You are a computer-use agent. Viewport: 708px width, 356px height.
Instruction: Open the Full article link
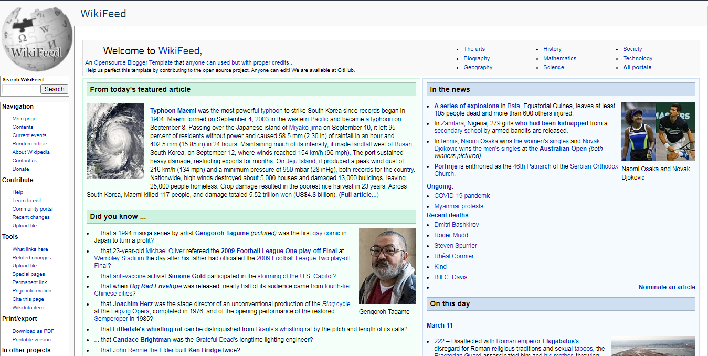point(359,195)
